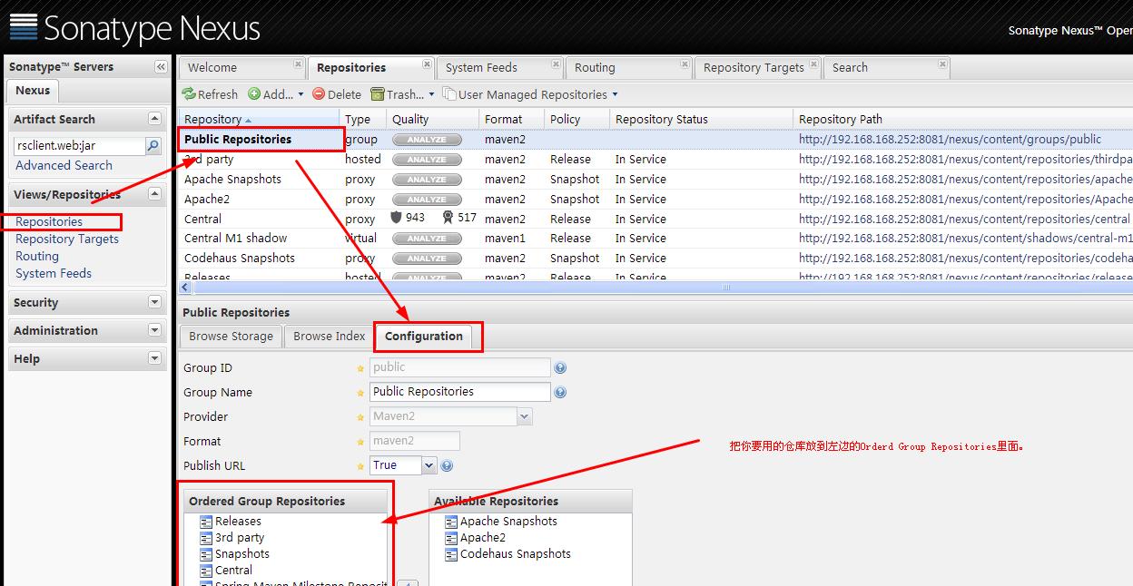
Task: Click ANALYZE for Central M1 shadow
Action: [x=427, y=239]
